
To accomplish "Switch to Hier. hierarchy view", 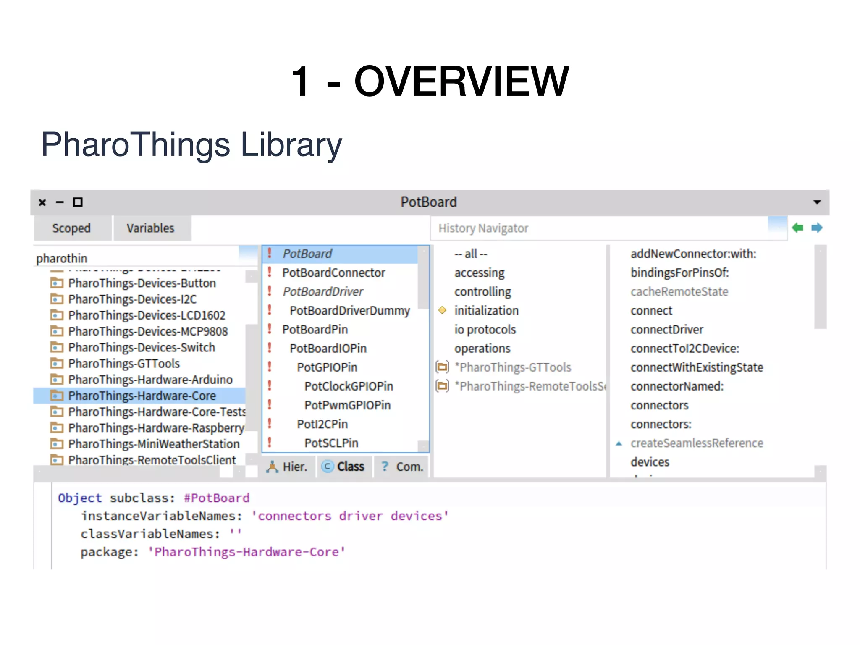I will click(289, 467).
